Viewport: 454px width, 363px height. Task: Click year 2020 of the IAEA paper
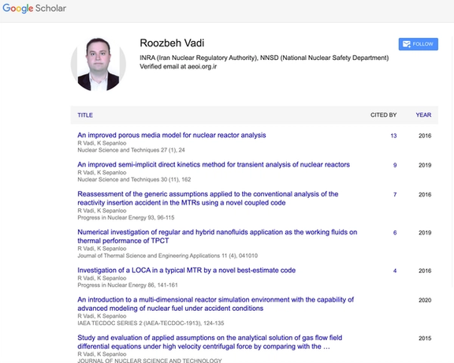pos(425,300)
